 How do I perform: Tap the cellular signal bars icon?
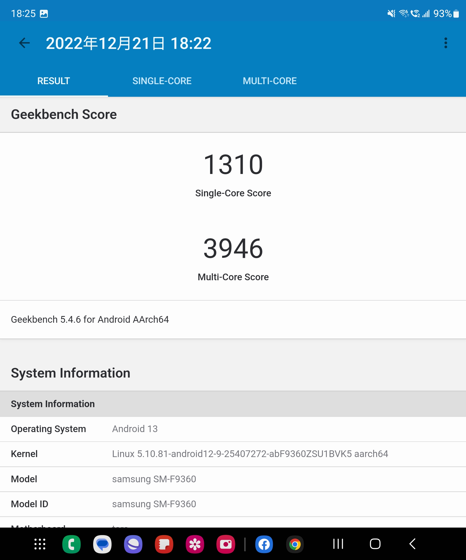[426, 13]
